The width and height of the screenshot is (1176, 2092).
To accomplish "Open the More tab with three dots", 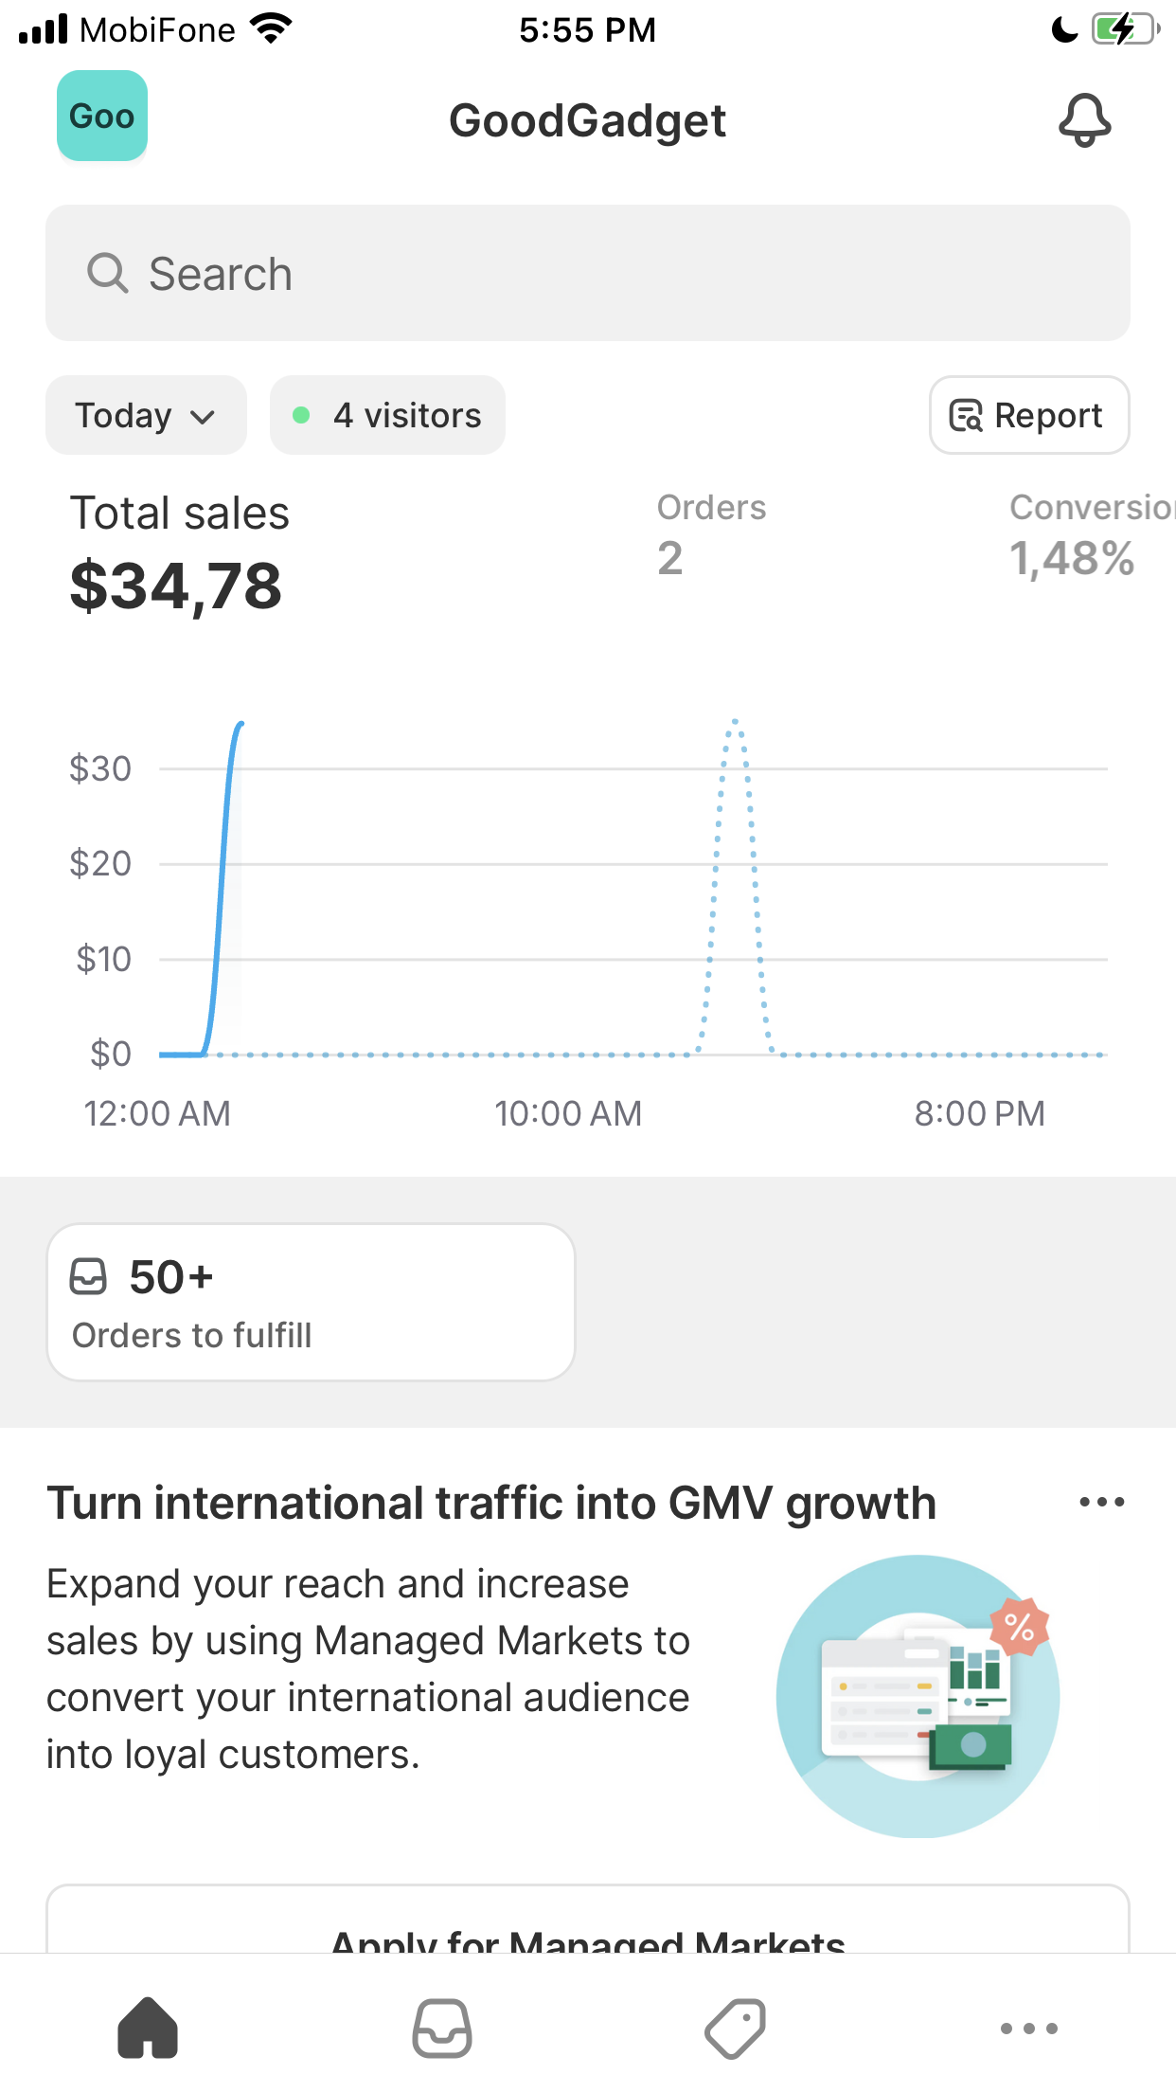I will pyautogui.click(x=1029, y=2029).
